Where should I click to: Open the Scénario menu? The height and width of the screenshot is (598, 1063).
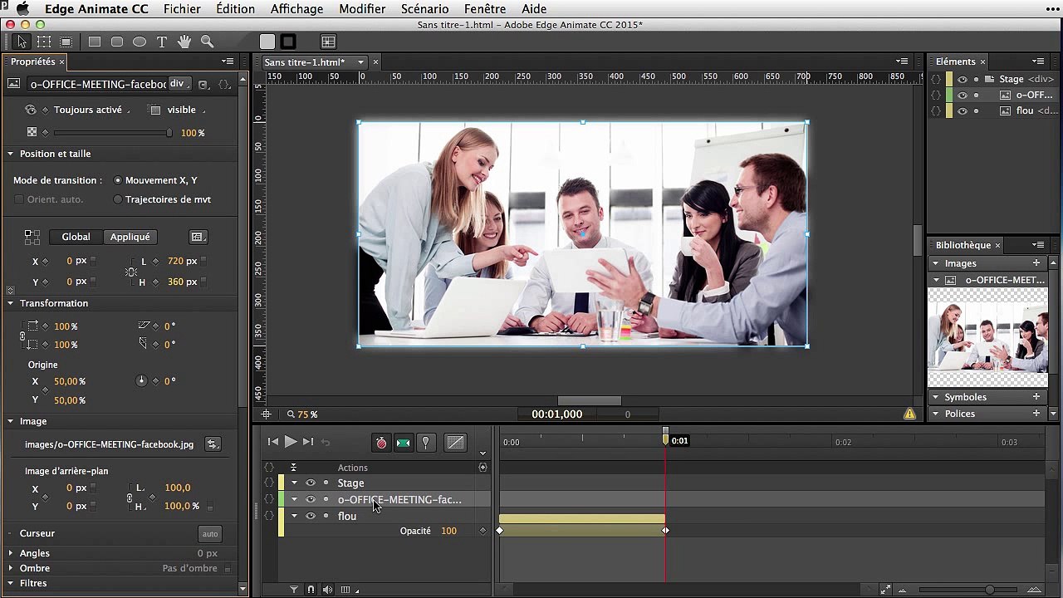click(424, 9)
